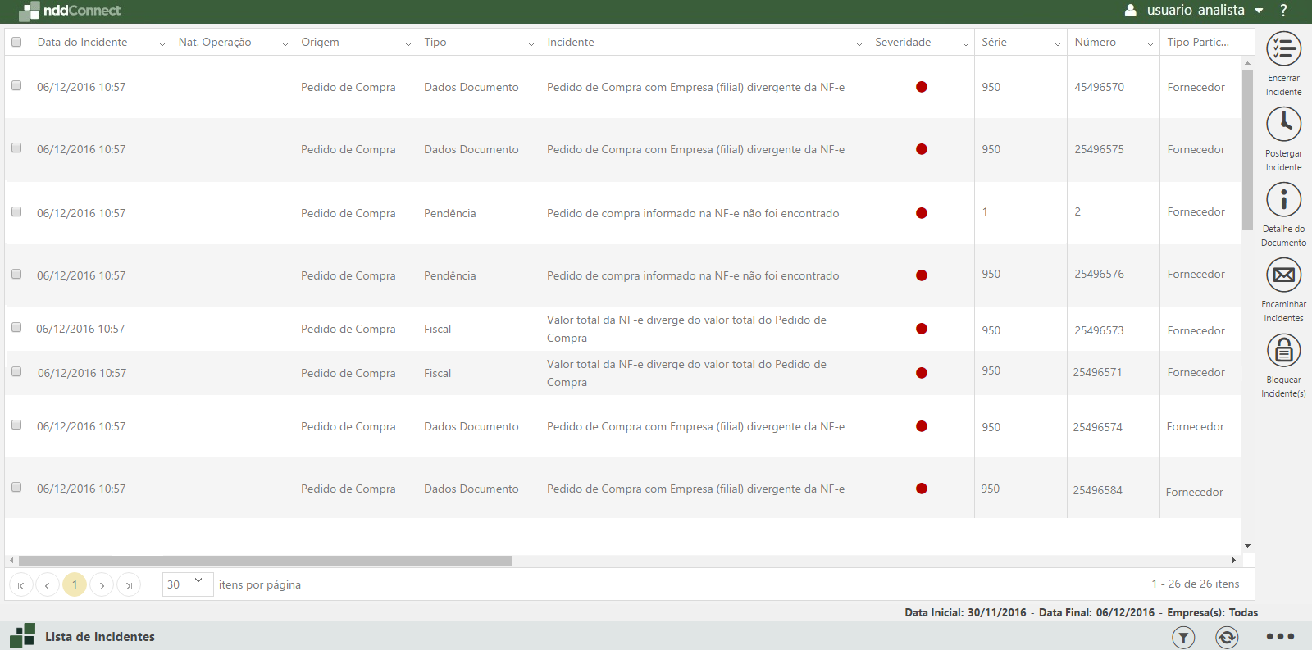Open the three-dot more options menu
This screenshot has height=650, width=1312.
click(1279, 637)
